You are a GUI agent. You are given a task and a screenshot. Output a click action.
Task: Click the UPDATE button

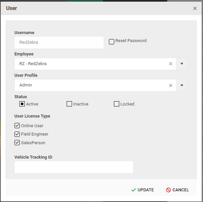pyautogui.click(x=143, y=190)
